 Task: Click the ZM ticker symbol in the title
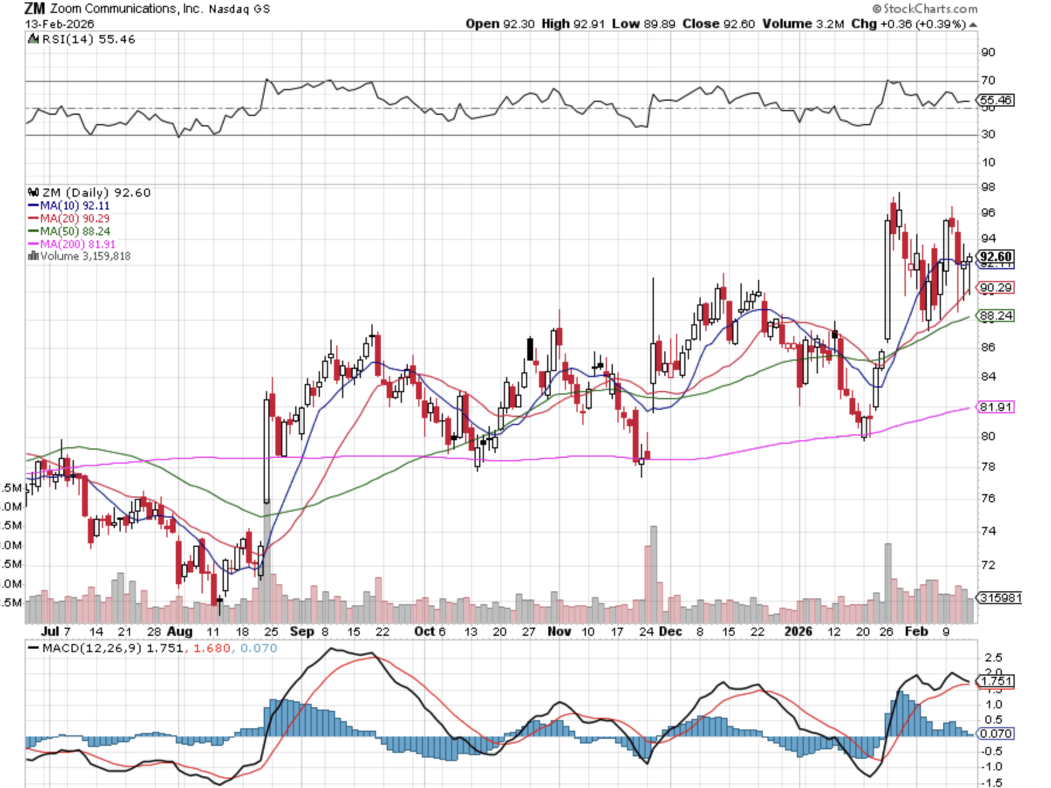pyautogui.click(x=35, y=9)
